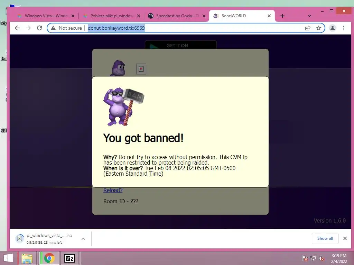Image resolution: width=354 pixels, height=265 pixels.
Task: Bookmark this page with the star
Action: [318, 28]
